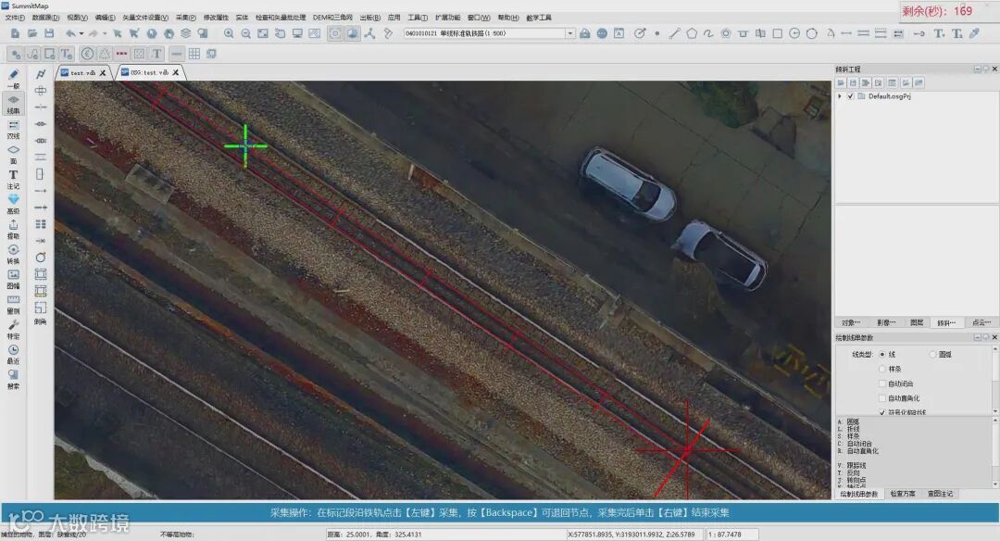
Task: Select the 注记 text tool in sidebar
Action: (13, 179)
